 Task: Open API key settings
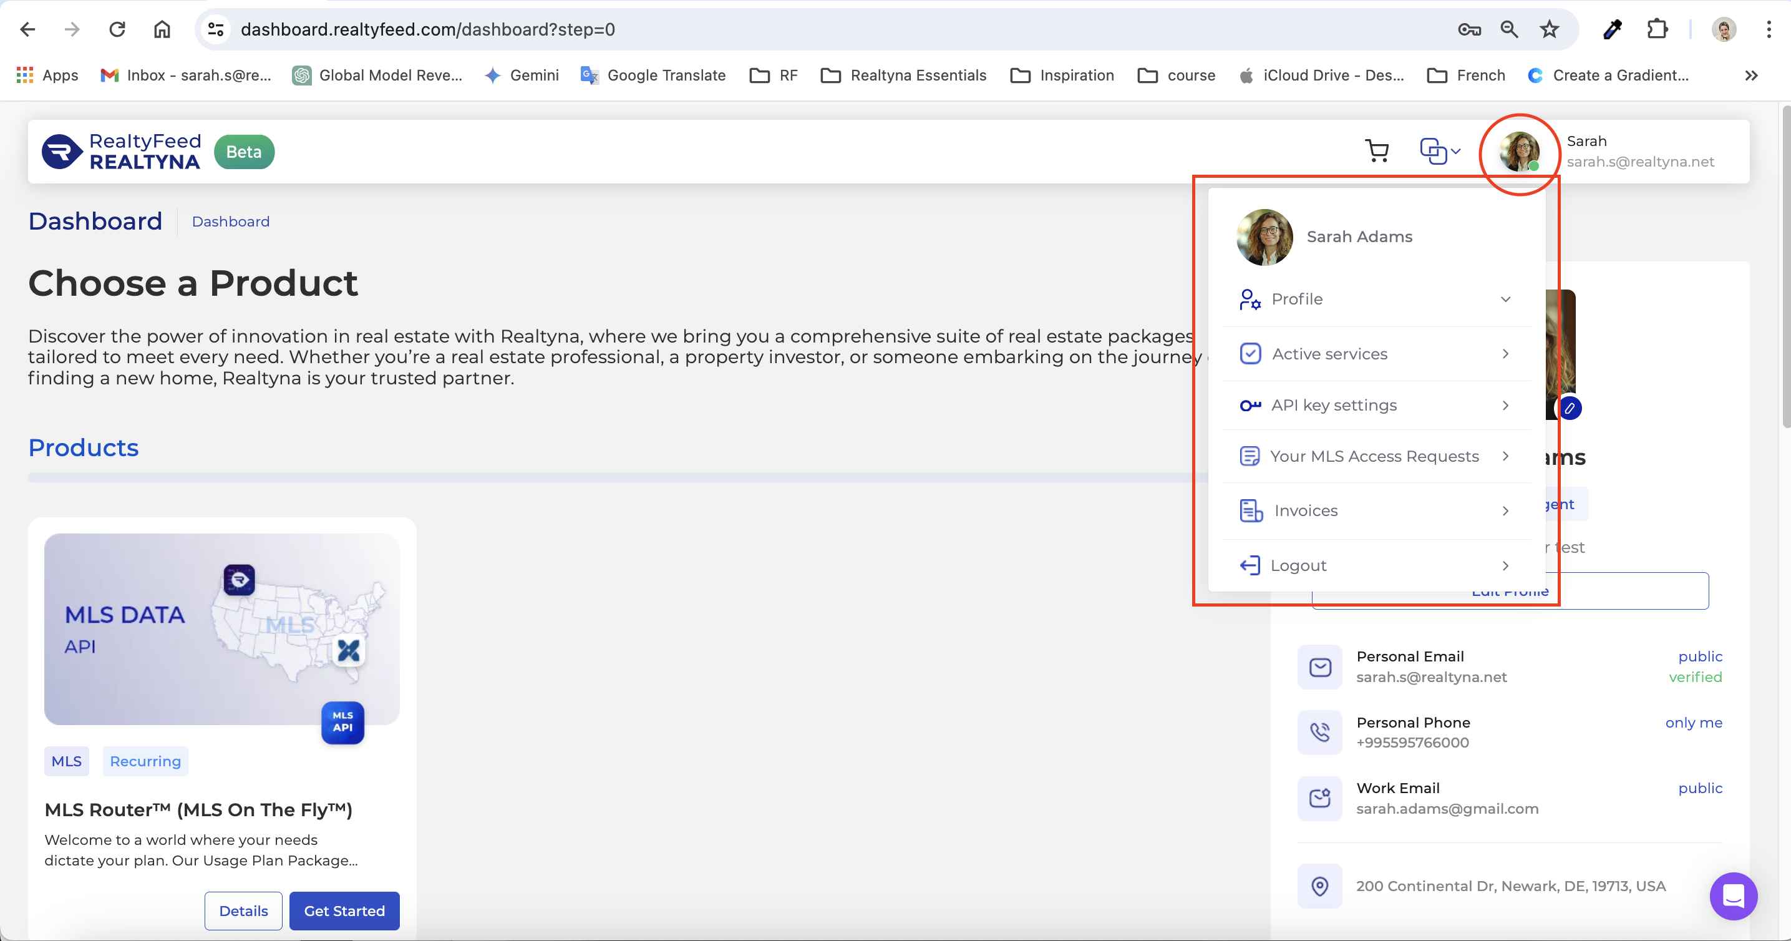coord(1377,406)
